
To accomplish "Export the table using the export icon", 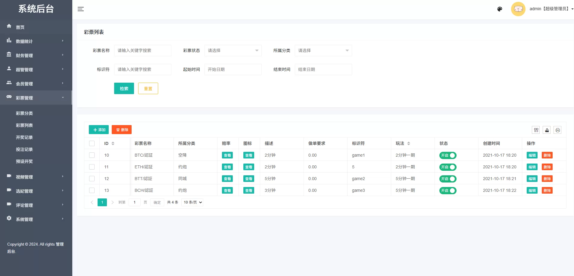I will pos(547,130).
